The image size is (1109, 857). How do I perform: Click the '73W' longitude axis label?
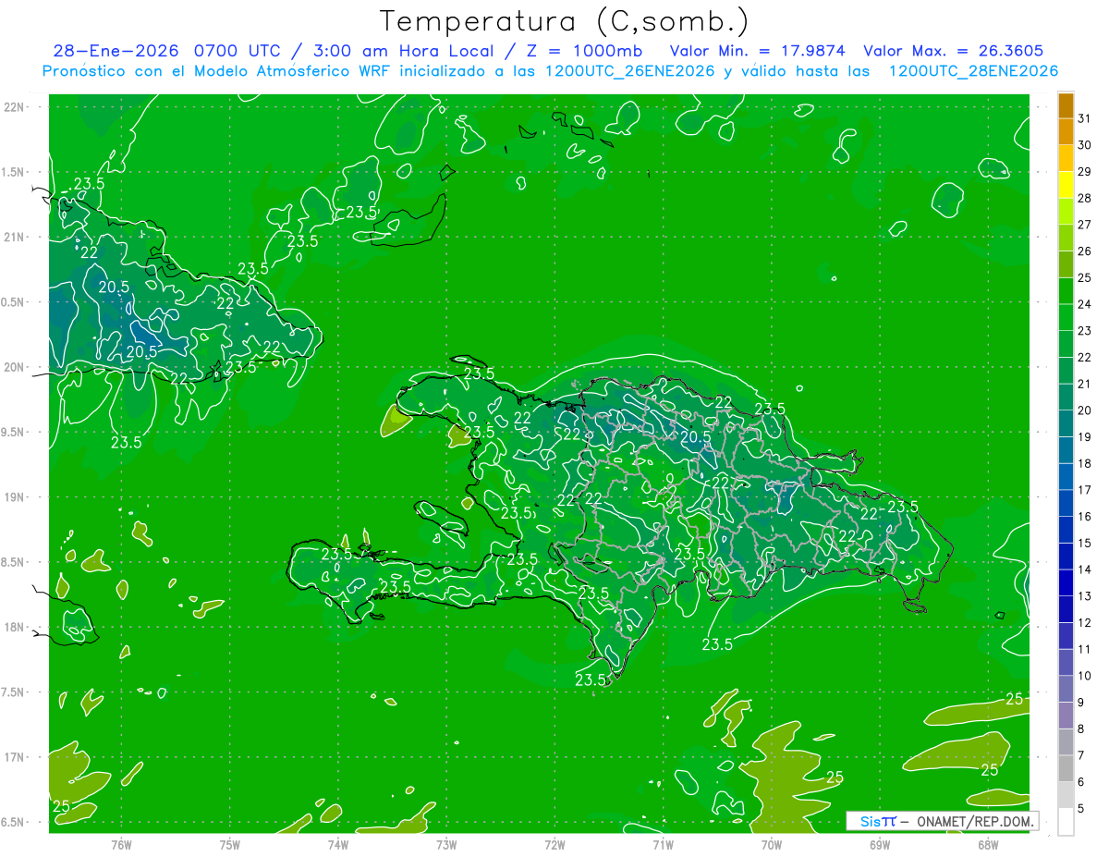click(x=446, y=844)
